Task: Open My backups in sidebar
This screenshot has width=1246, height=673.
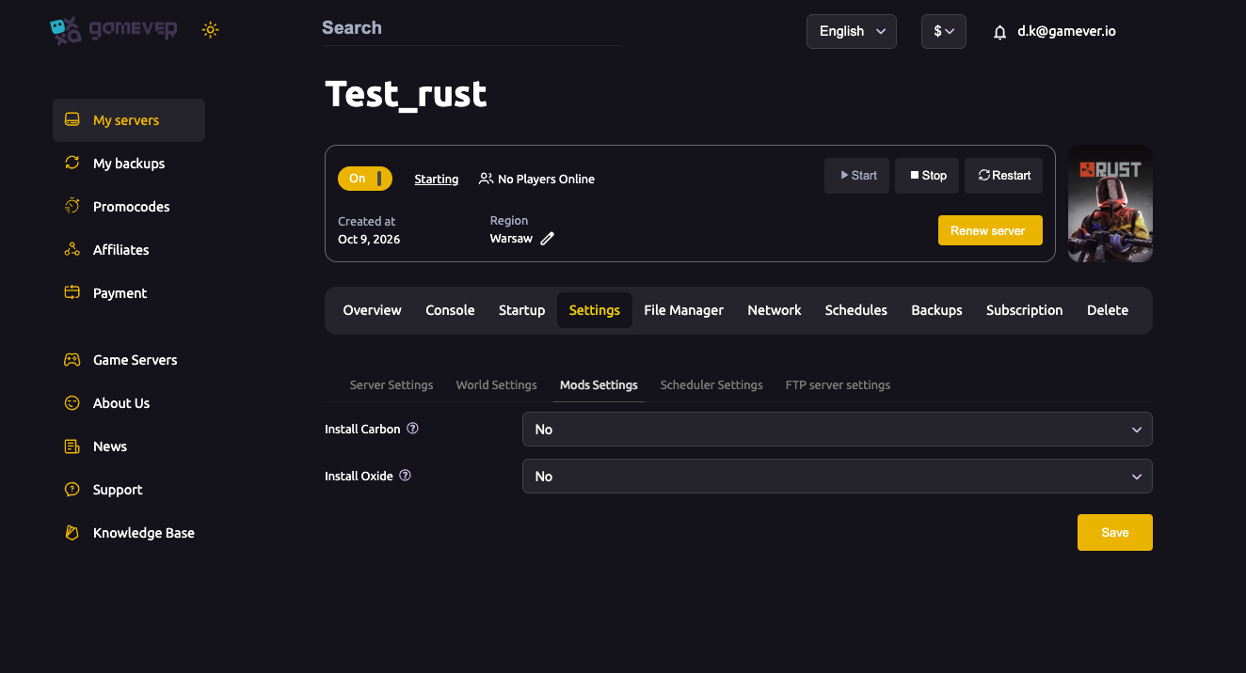Action: 129,164
